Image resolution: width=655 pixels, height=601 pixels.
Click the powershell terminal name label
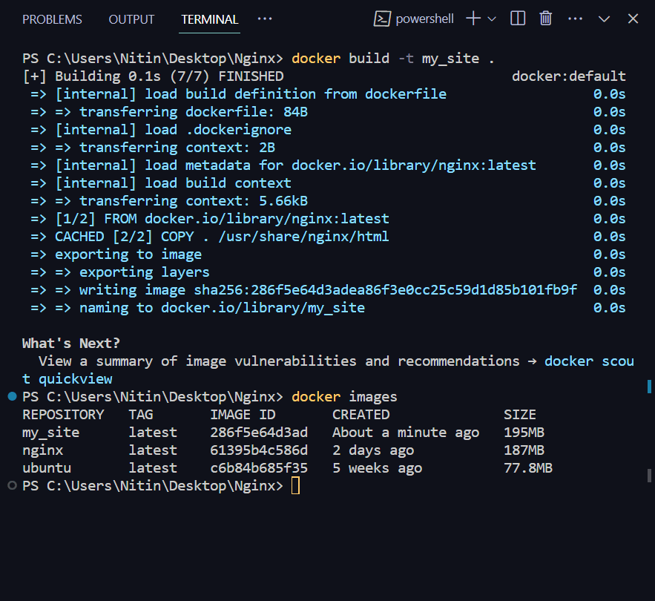tap(425, 19)
